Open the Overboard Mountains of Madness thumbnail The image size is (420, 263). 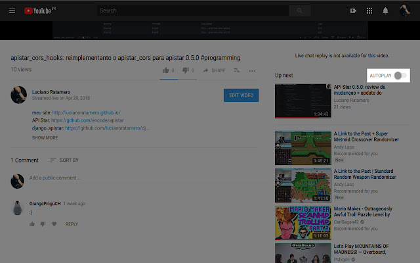[x=303, y=253]
